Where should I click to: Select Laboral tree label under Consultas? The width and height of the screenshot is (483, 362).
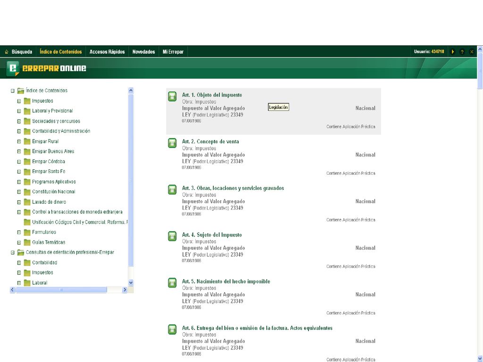tap(40, 283)
